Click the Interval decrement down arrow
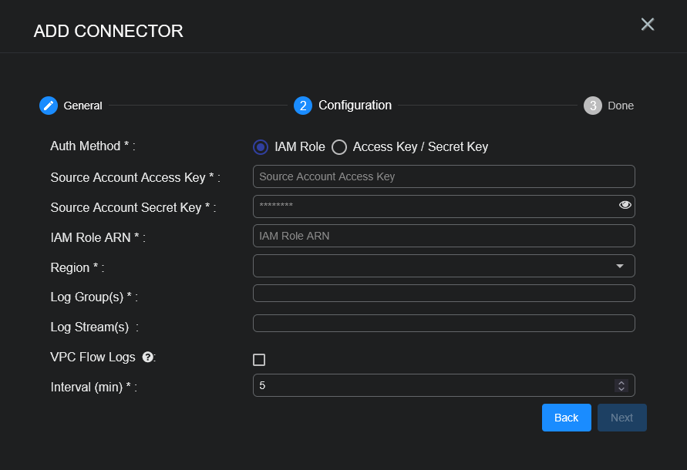 [x=621, y=389]
